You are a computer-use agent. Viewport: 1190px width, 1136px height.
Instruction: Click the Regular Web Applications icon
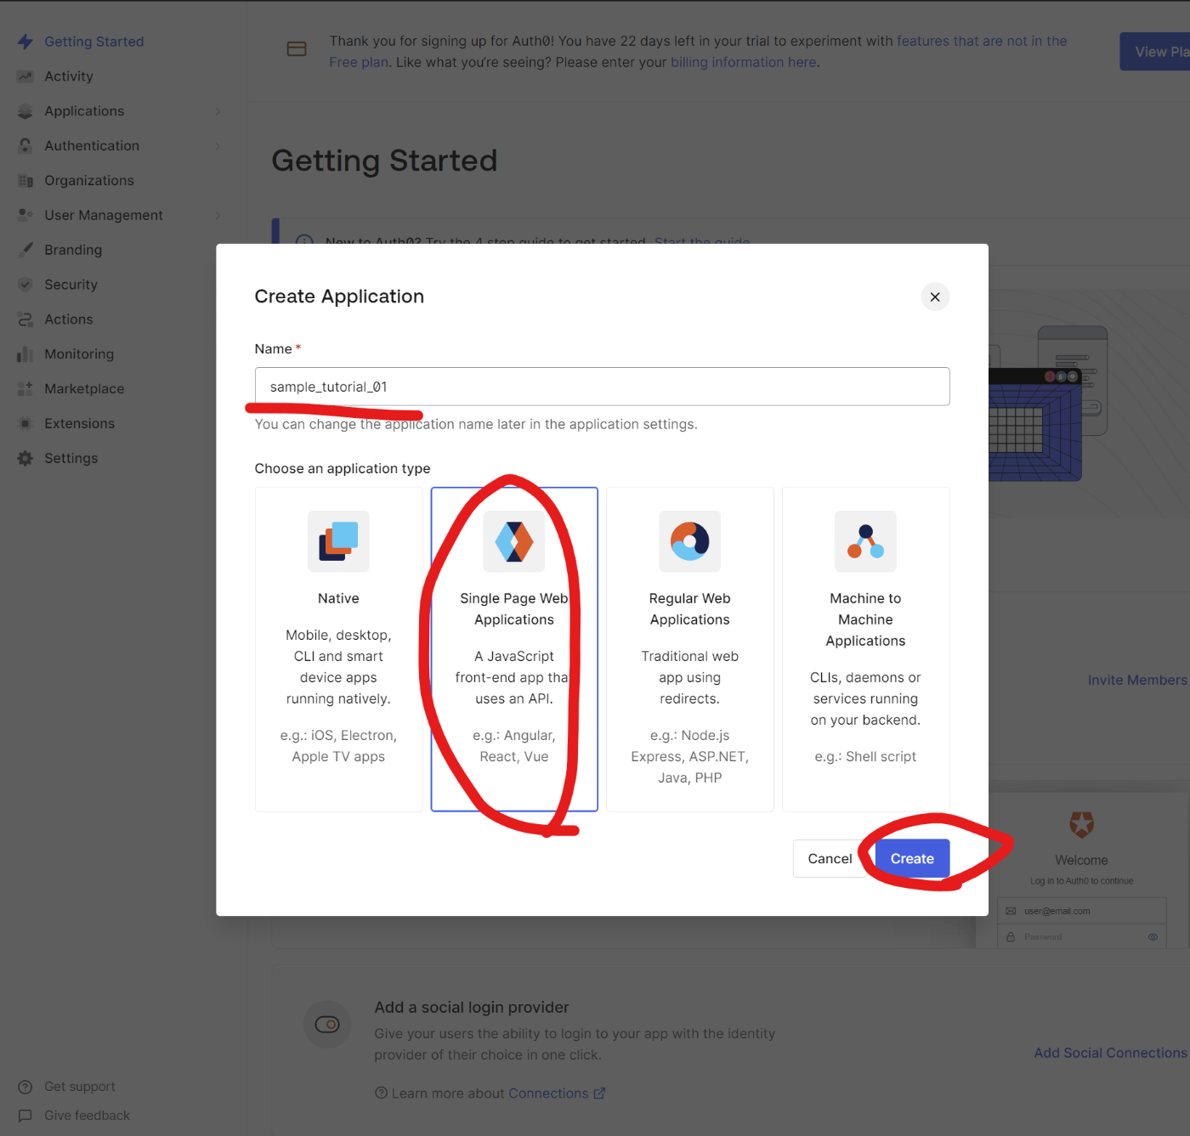tap(690, 541)
